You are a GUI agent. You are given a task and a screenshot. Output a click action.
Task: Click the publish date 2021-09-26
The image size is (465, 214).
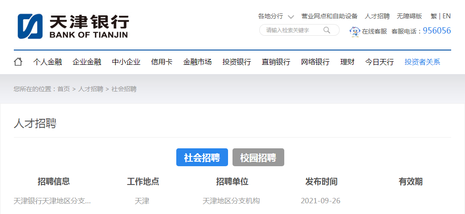[320, 201]
